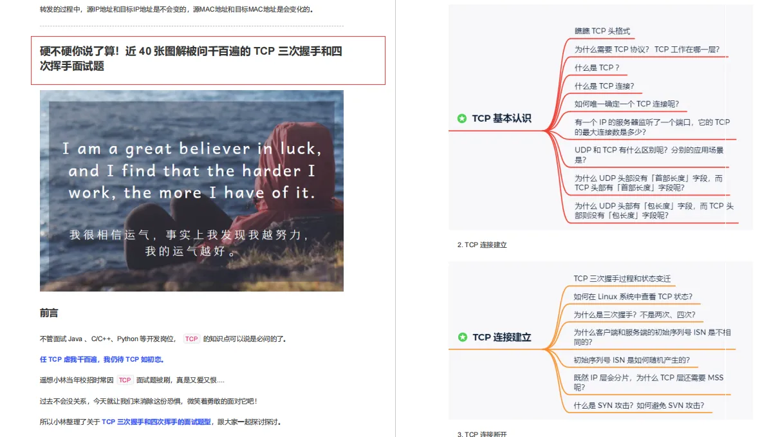This screenshot has height=437, width=780.
Task: Click the quote image with red-hooded person
Action: click(192, 191)
